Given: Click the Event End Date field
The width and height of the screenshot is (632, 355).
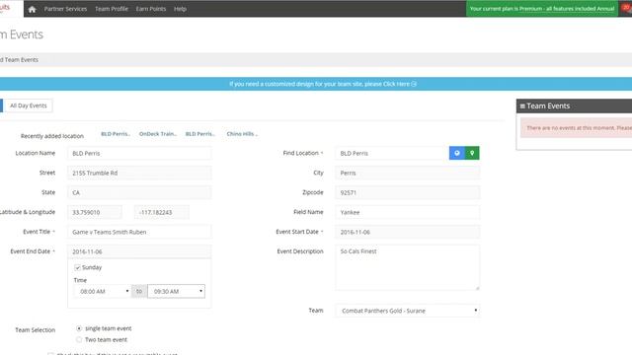Looking at the screenshot, I should point(139,251).
